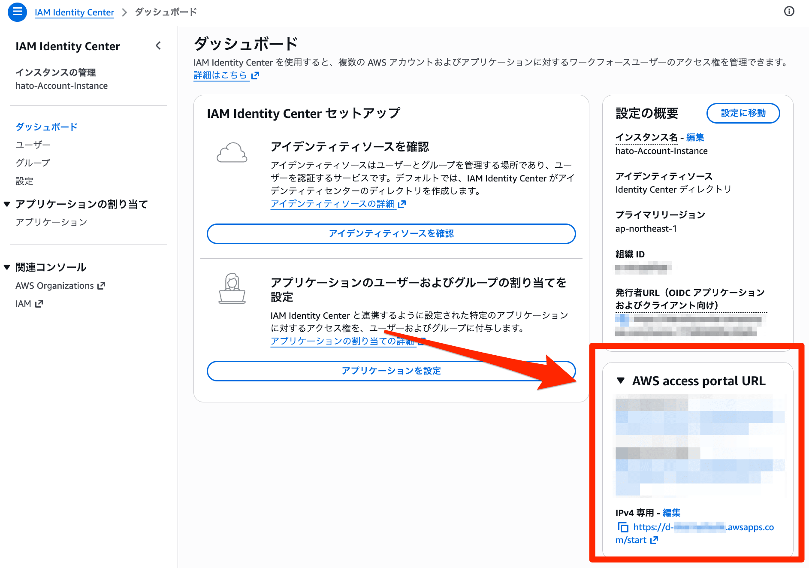Collapse the 関連コンソール section
Screen dimensions: 809x568
tap(7, 267)
